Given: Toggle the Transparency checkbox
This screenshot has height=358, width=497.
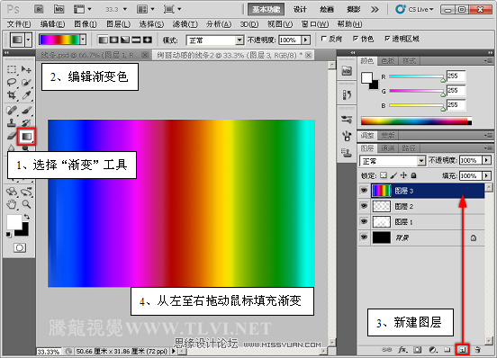Looking at the screenshot, I should pyautogui.click(x=387, y=39).
